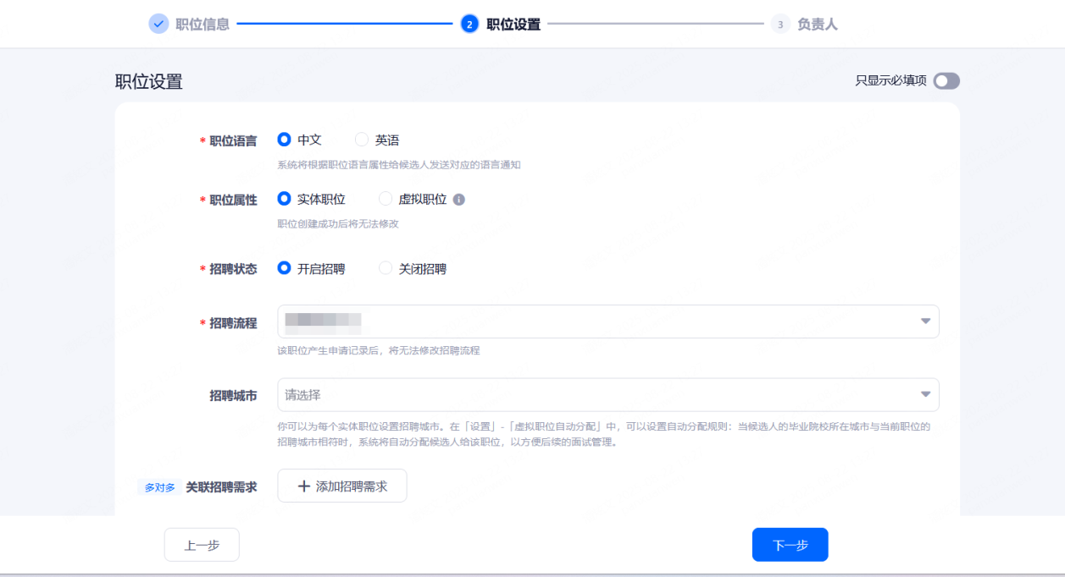Image resolution: width=1065 pixels, height=577 pixels.
Task: Select 中文 language radio button
Action: [285, 140]
